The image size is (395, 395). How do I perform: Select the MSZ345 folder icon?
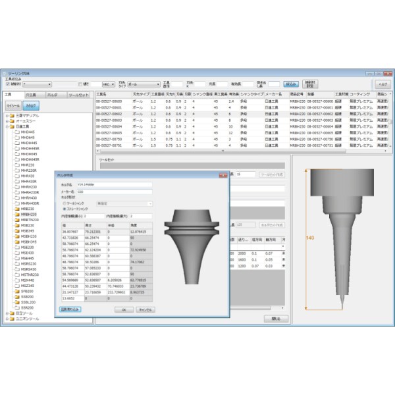click(17, 286)
